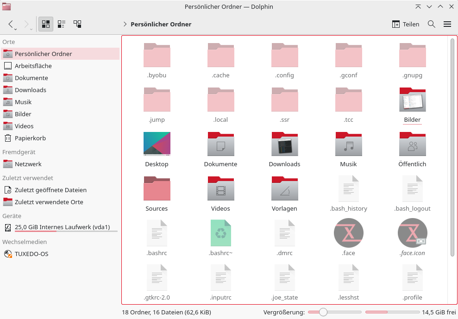Select the .cache folder icon
Viewport: 458px width, 319px height.
pos(221,55)
